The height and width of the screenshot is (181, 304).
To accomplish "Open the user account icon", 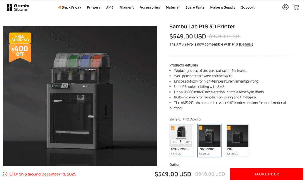I will tap(285, 7).
